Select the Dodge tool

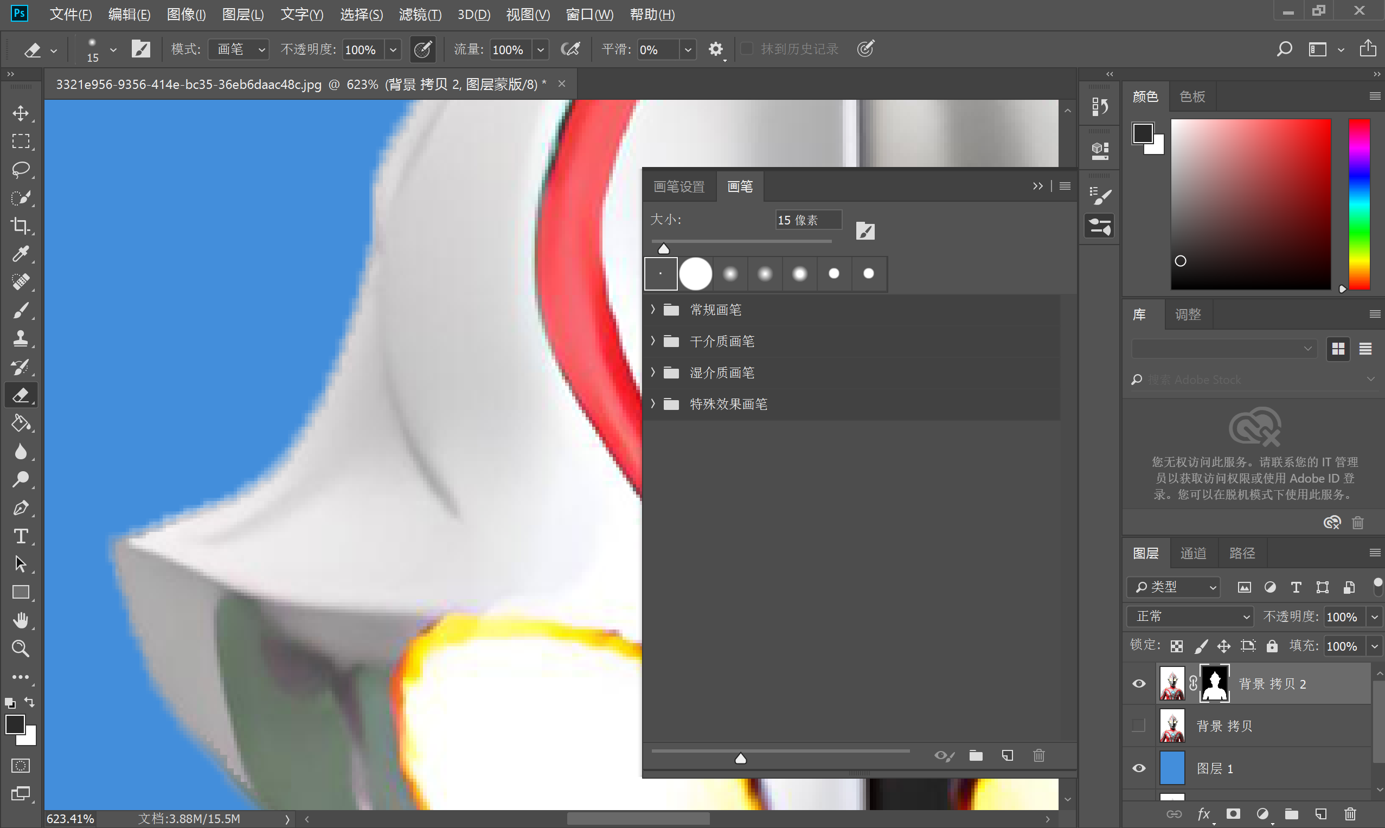tap(21, 479)
